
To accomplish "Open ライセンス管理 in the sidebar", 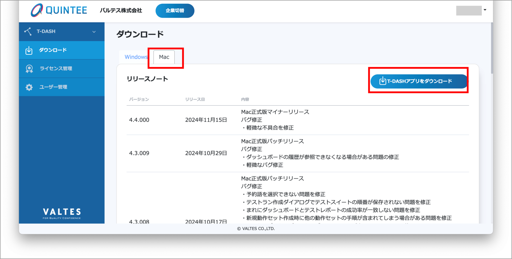I will [x=56, y=69].
